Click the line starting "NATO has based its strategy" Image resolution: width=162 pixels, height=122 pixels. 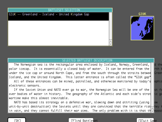(x=82, y=102)
